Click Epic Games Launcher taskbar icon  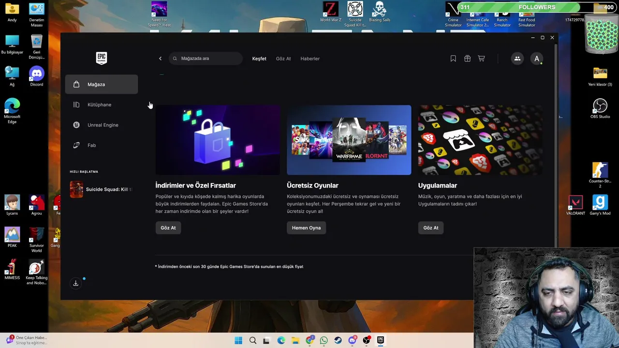click(381, 340)
